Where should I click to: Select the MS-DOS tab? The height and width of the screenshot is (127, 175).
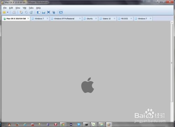click(x=124, y=19)
